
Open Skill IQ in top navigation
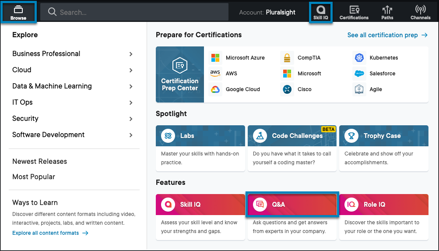click(320, 13)
